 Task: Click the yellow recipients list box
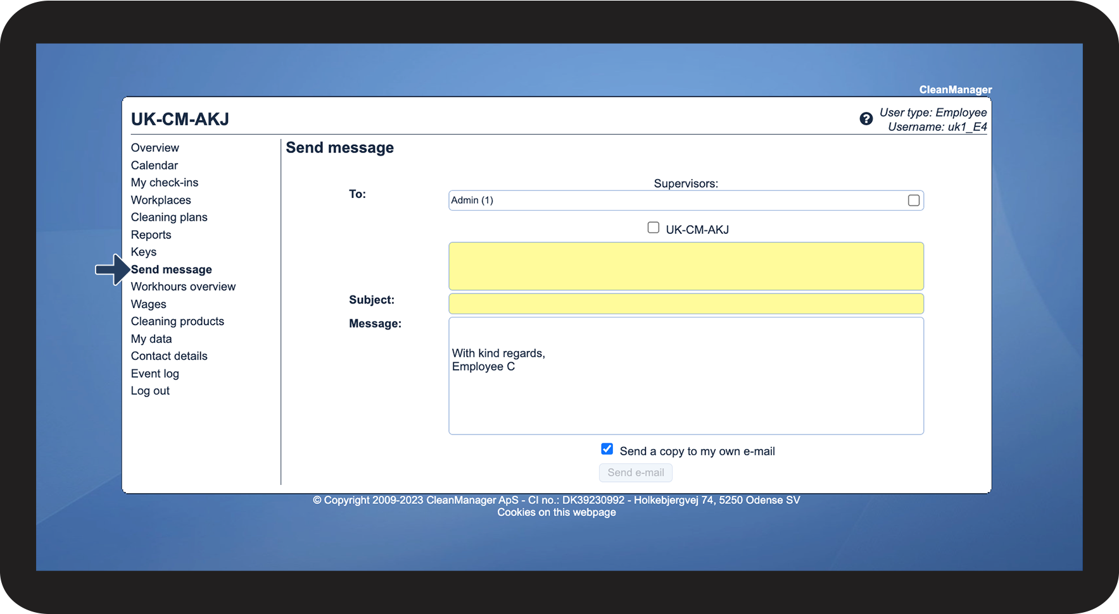point(685,266)
